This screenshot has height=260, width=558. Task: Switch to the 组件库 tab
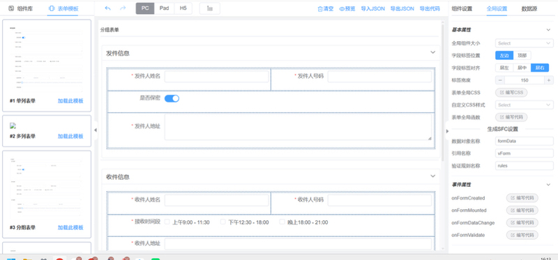pos(21,9)
